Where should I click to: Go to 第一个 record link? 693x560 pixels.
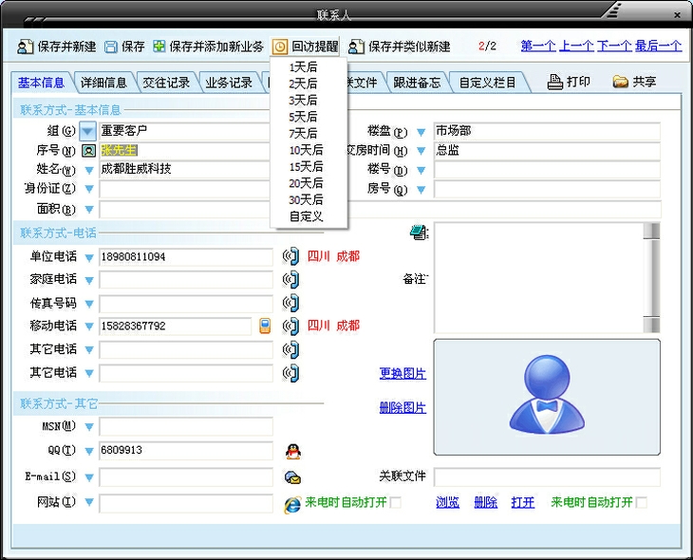(538, 46)
